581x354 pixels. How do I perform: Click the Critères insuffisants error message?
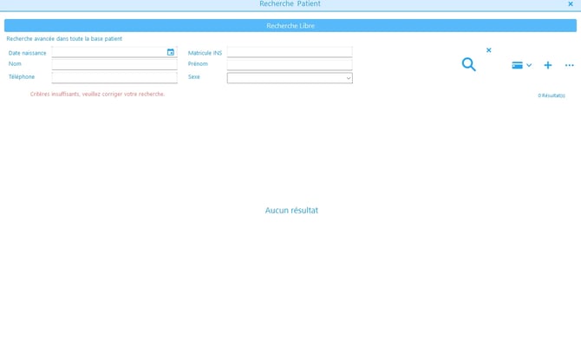point(97,95)
